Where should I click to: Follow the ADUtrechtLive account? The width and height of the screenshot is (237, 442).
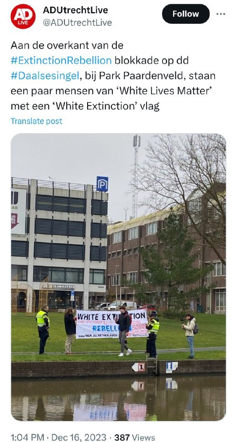[x=186, y=14]
